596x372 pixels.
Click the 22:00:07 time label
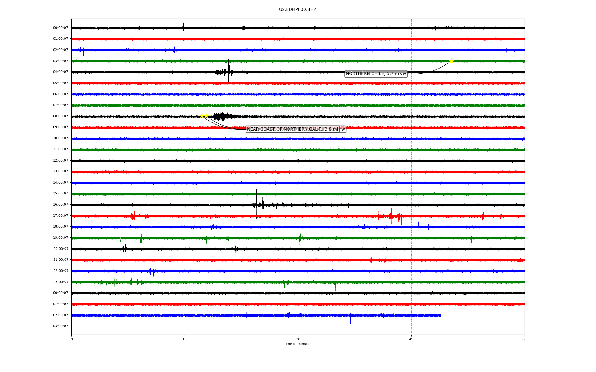coord(61,271)
